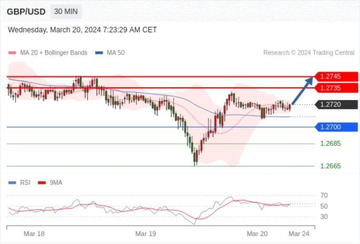
Task: Click the RSI 70 axis value
Action: pos(324,195)
